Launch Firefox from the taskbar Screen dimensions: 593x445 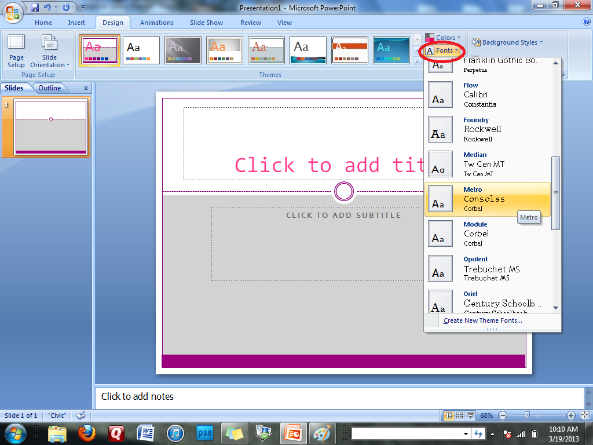(x=87, y=433)
